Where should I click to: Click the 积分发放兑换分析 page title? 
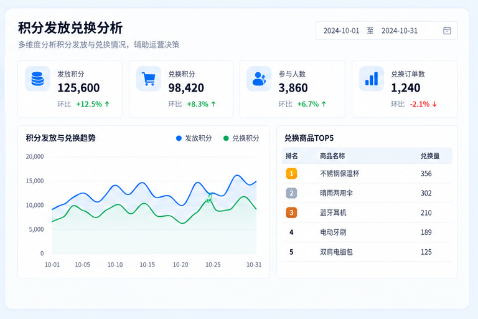pyautogui.click(x=70, y=28)
